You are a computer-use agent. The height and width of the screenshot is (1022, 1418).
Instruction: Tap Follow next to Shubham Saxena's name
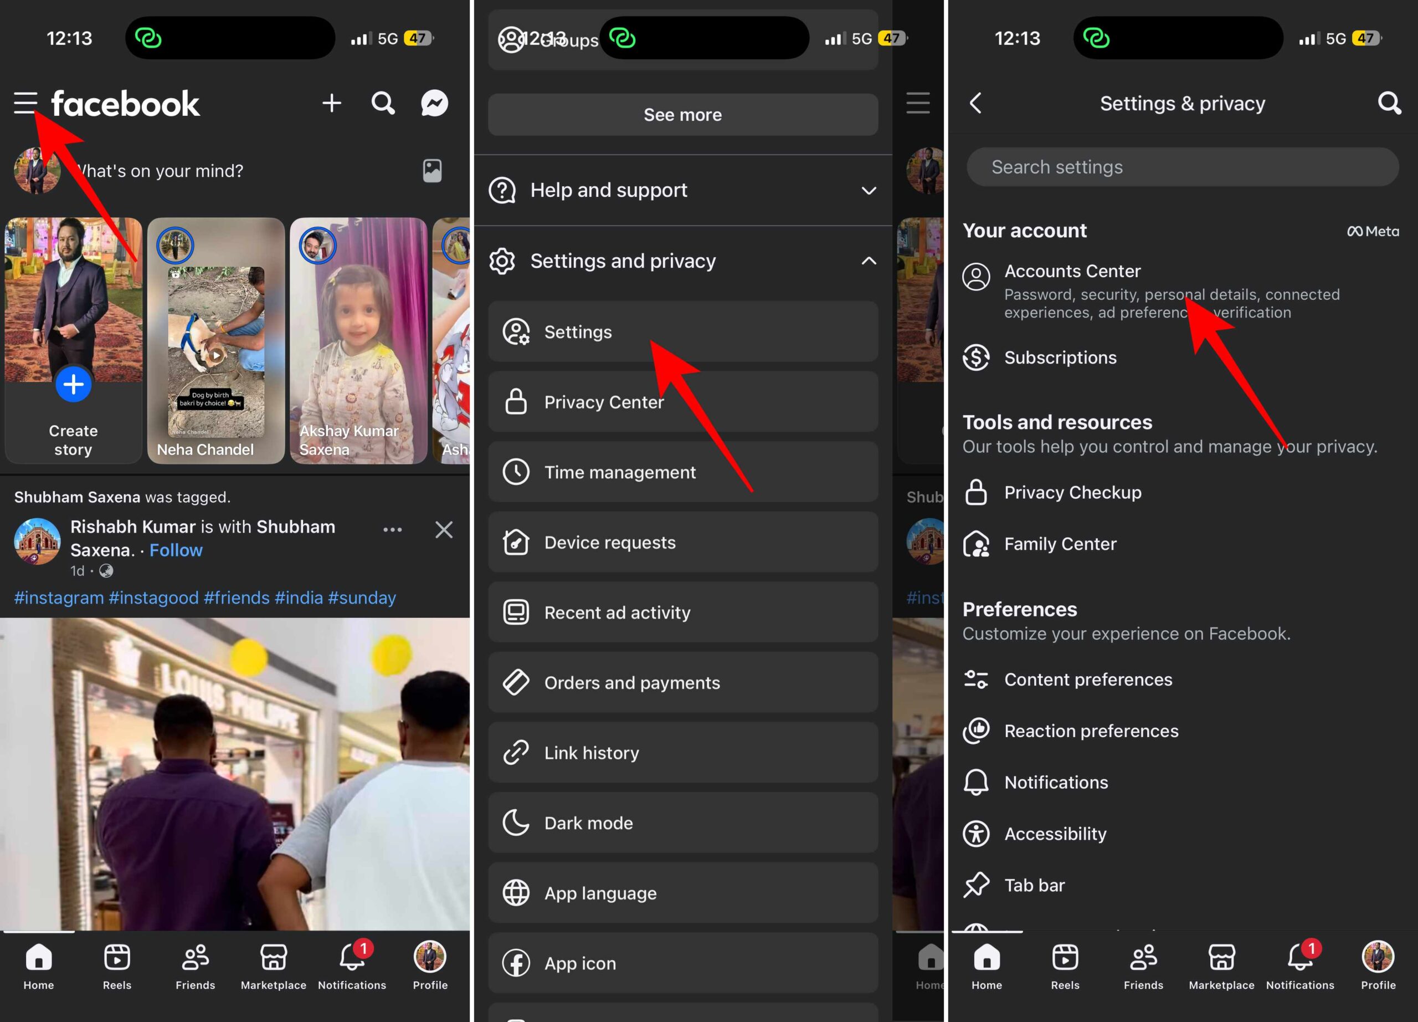176,550
